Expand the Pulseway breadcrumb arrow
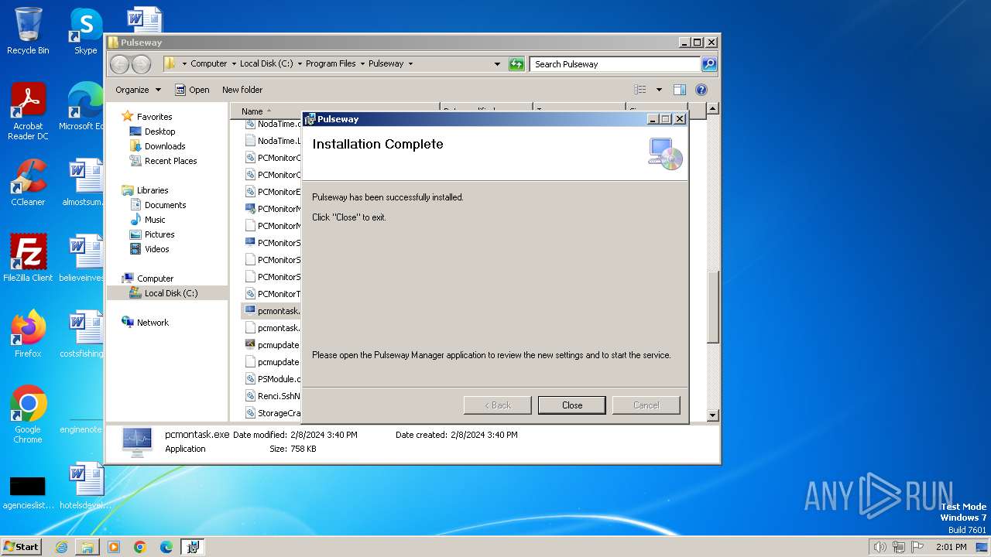Viewport: 991px width, 557px height. click(x=410, y=64)
